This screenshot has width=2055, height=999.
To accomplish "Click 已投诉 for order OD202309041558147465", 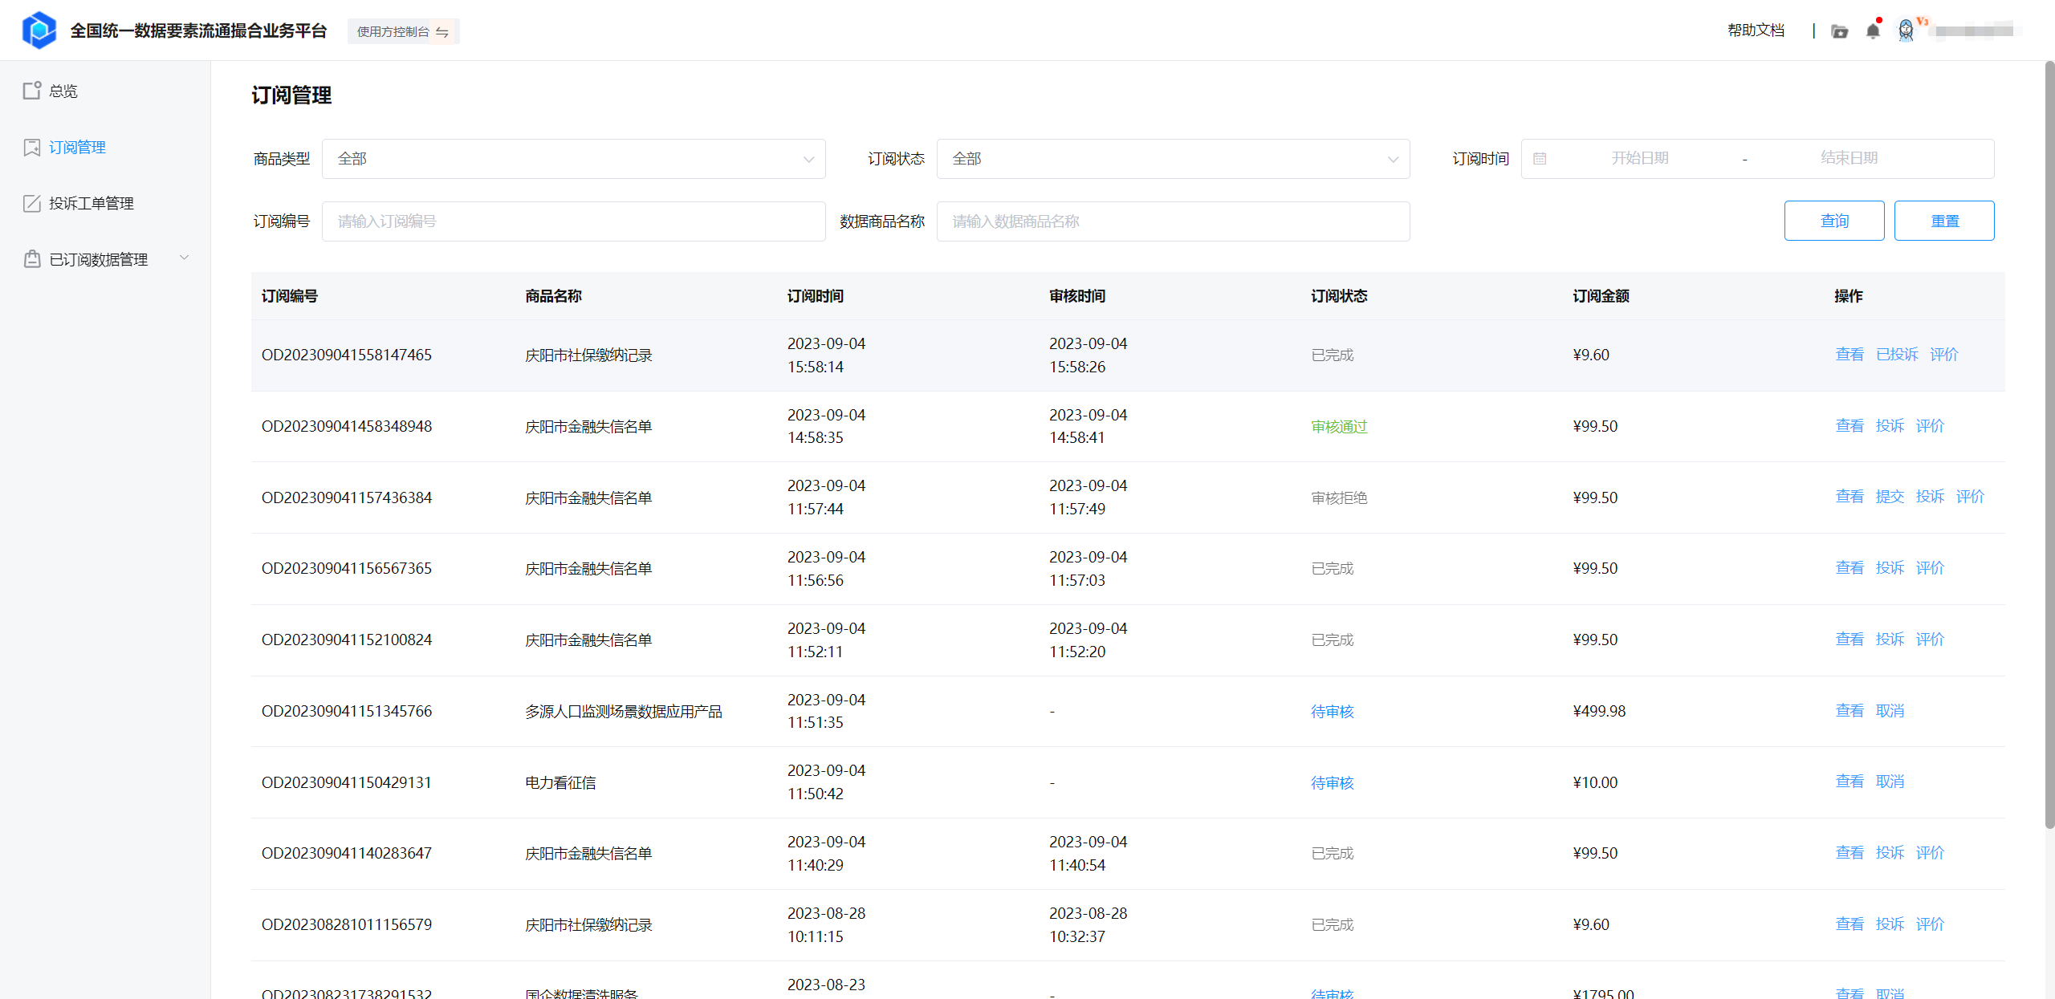I will (x=1897, y=355).
